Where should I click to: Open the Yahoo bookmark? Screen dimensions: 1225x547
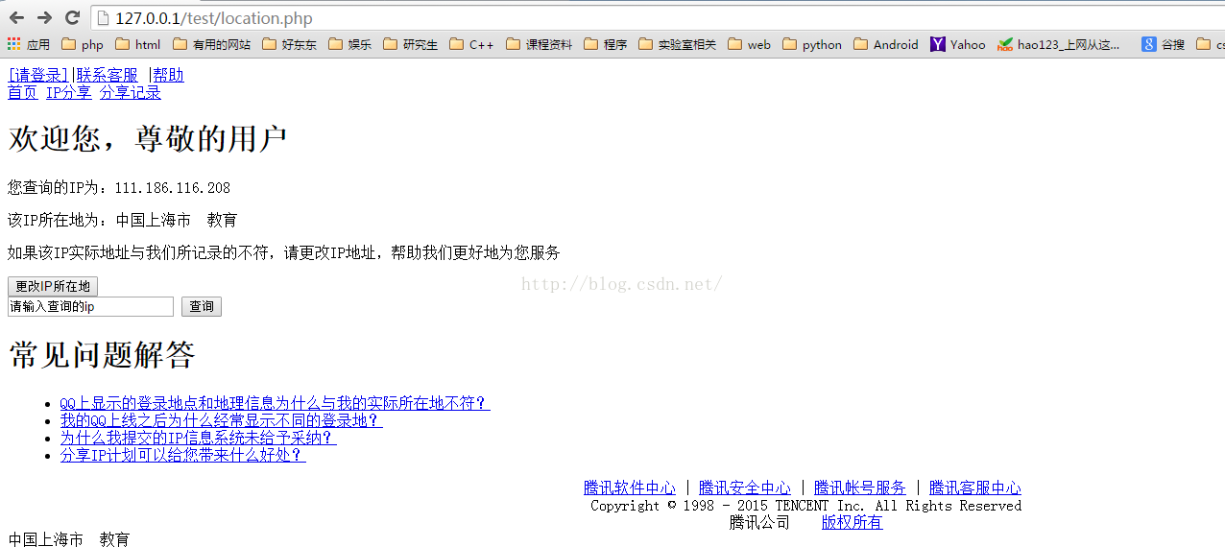pos(957,44)
